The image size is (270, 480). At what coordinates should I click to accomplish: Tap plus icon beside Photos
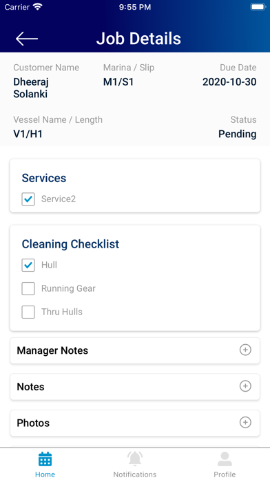coord(245,422)
